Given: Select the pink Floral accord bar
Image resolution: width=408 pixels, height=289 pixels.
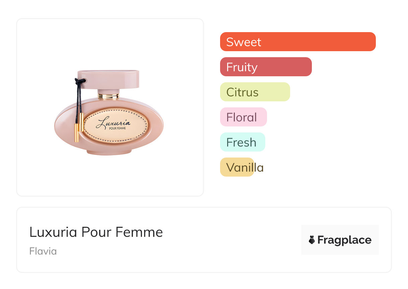Looking at the screenshot, I should [243, 117].
